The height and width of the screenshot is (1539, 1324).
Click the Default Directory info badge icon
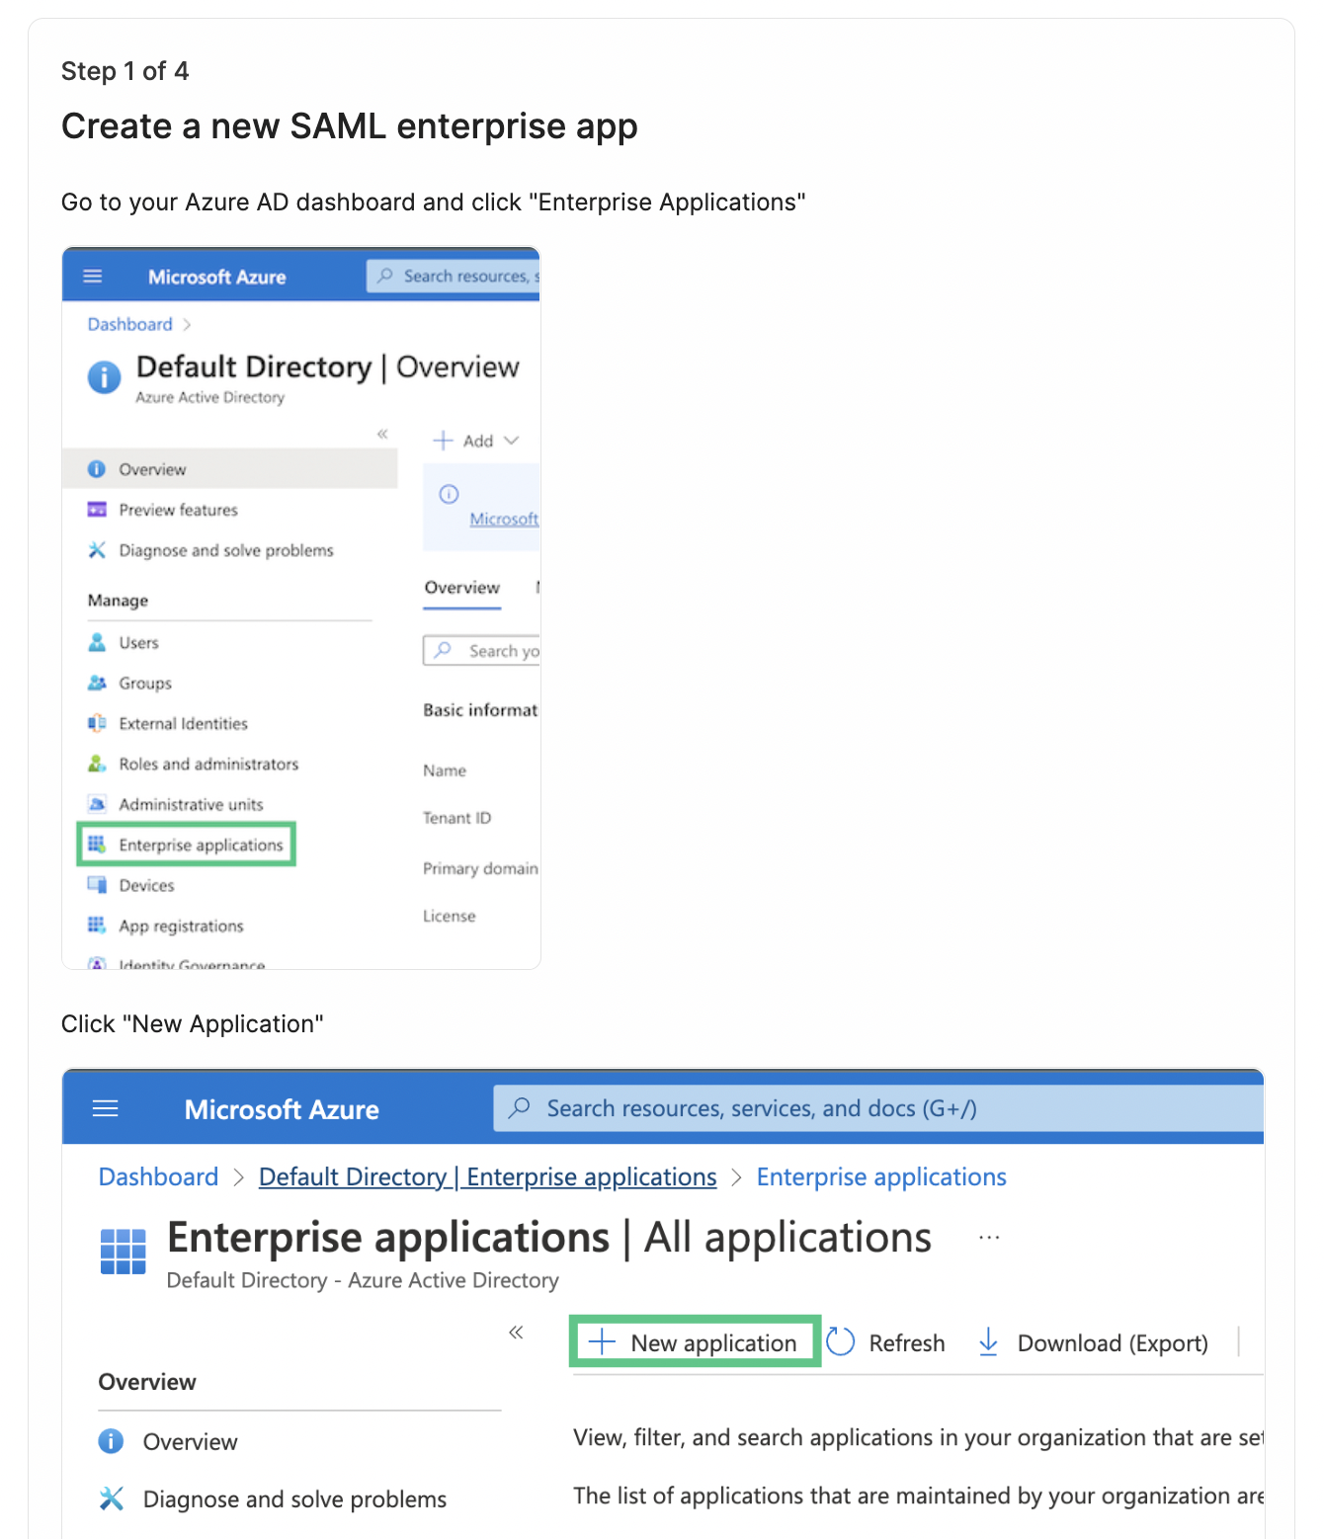104,376
